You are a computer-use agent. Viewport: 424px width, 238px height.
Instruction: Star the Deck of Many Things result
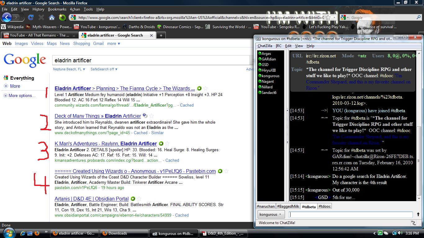(x=151, y=116)
